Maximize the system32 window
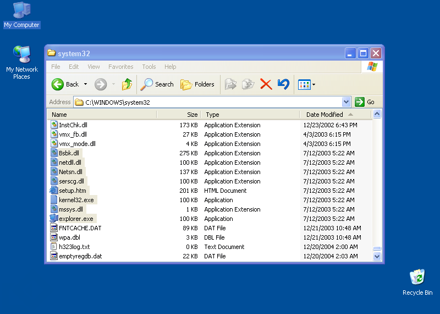Screen dimensions: 440x314 (x=363, y=53)
